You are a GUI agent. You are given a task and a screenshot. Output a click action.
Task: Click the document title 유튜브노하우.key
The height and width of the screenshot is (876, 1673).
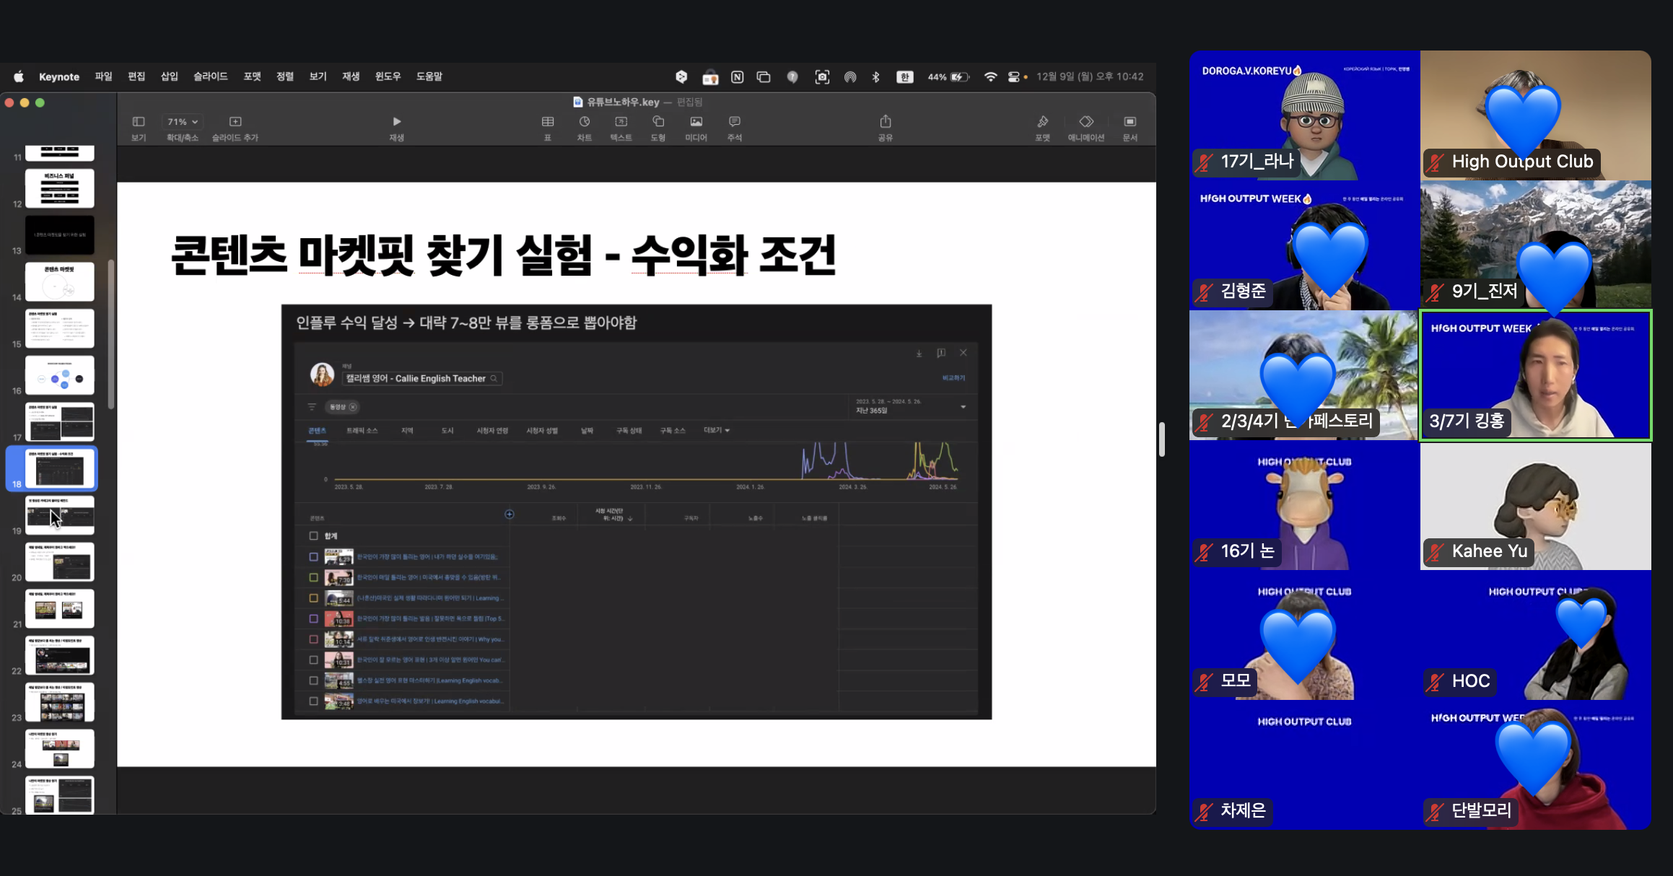[x=623, y=102]
